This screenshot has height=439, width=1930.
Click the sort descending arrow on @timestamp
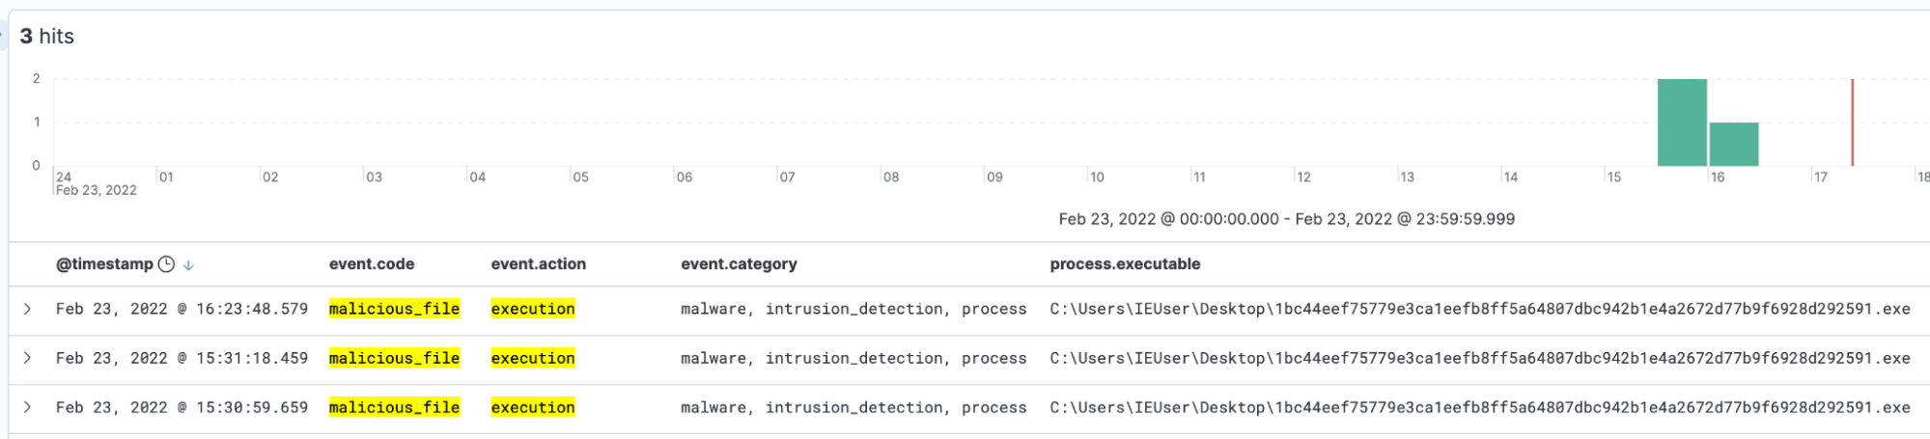(188, 265)
